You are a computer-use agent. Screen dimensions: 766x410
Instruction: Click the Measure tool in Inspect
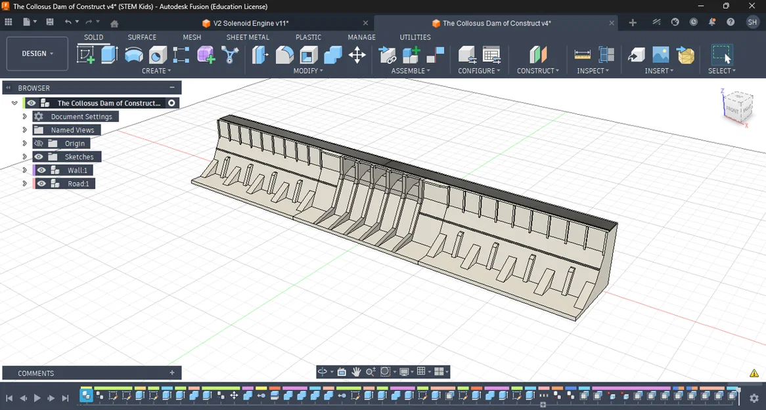click(x=582, y=54)
